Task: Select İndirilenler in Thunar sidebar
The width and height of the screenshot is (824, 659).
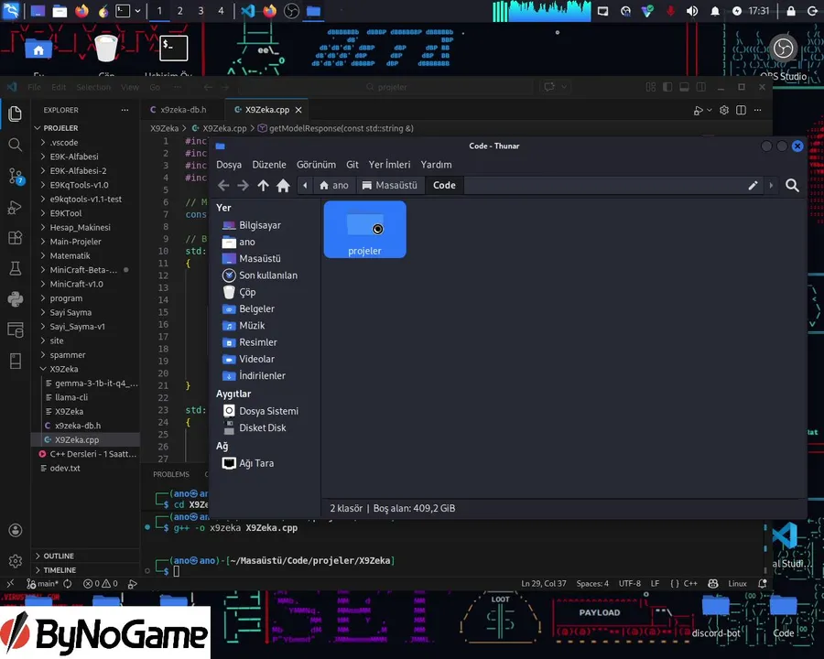Action: (262, 376)
